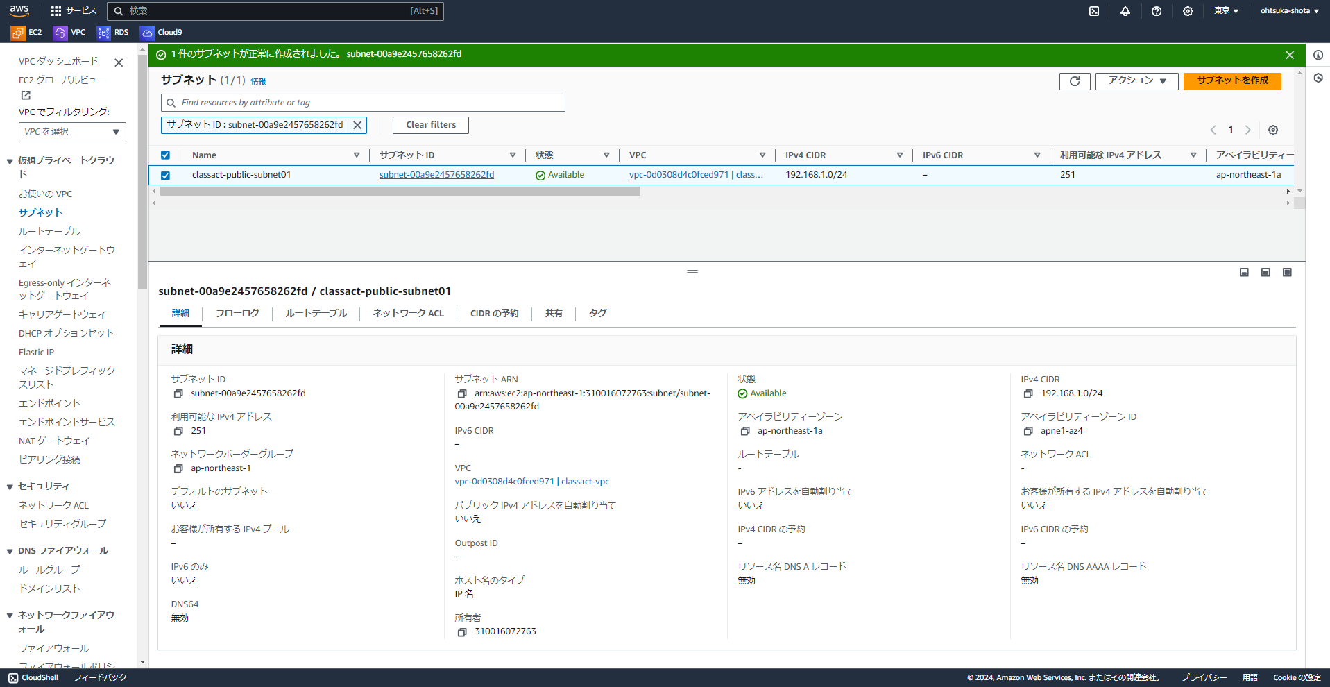Collapse the ネットワークファイアウォール section
1330x687 pixels.
tap(10, 616)
